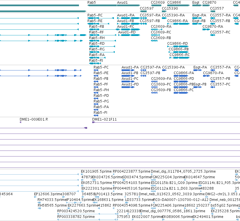The image size is (240, 221).
Task: Select the CG3609 gene label
Action: coord(158,3)
